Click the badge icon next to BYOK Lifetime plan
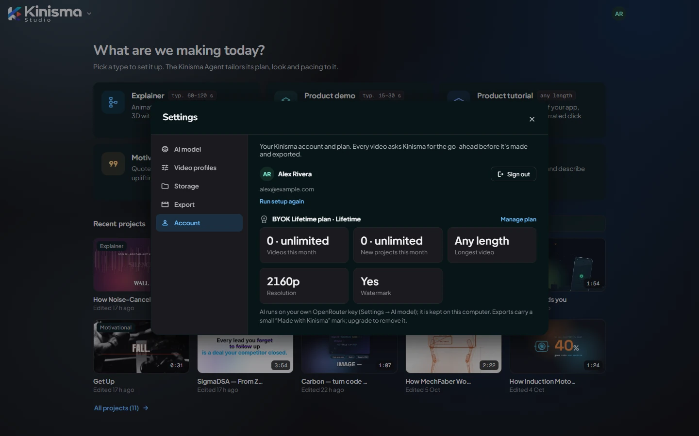This screenshot has height=436, width=699. tap(264, 219)
